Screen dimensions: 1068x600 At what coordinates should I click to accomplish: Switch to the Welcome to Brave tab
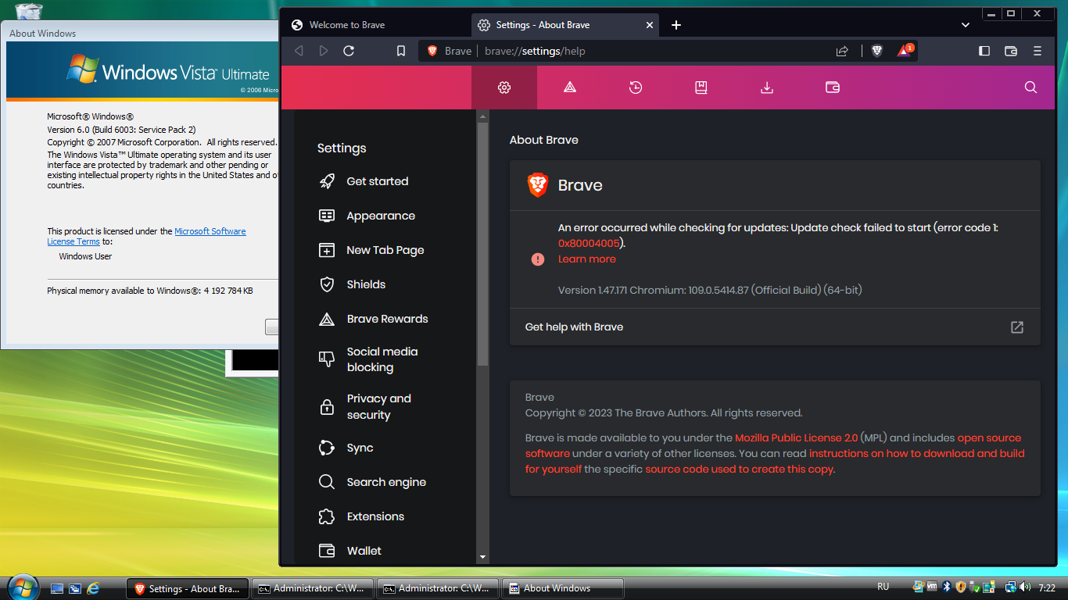point(377,25)
